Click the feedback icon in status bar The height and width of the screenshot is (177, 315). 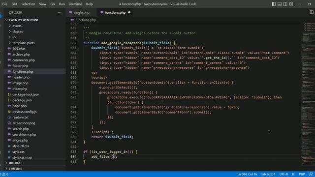pos(311,174)
